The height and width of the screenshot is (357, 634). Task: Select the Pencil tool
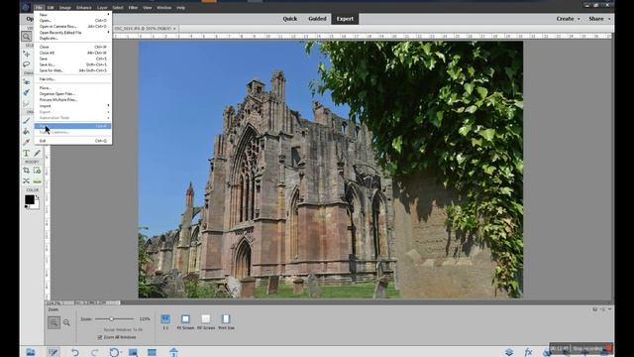click(38, 153)
